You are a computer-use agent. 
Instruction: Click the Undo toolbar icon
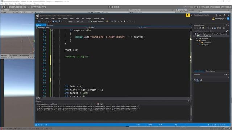click(x=59, y=21)
